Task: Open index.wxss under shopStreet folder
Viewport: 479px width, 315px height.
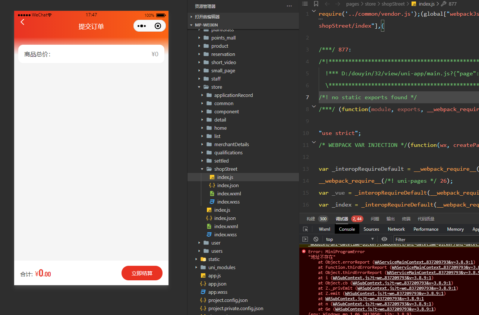Action: coord(228,202)
